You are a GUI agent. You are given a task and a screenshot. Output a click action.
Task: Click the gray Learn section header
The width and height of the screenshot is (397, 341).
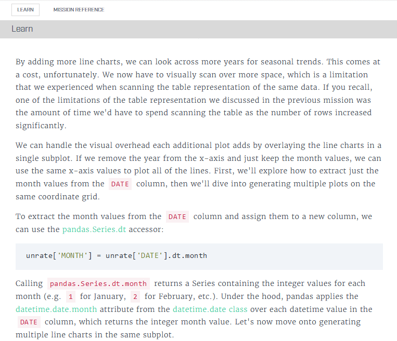198,29
